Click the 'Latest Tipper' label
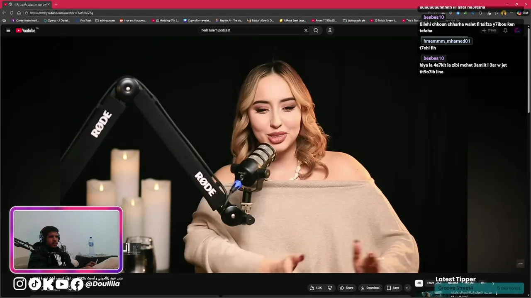This screenshot has width=531, height=298. (x=455, y=279)
